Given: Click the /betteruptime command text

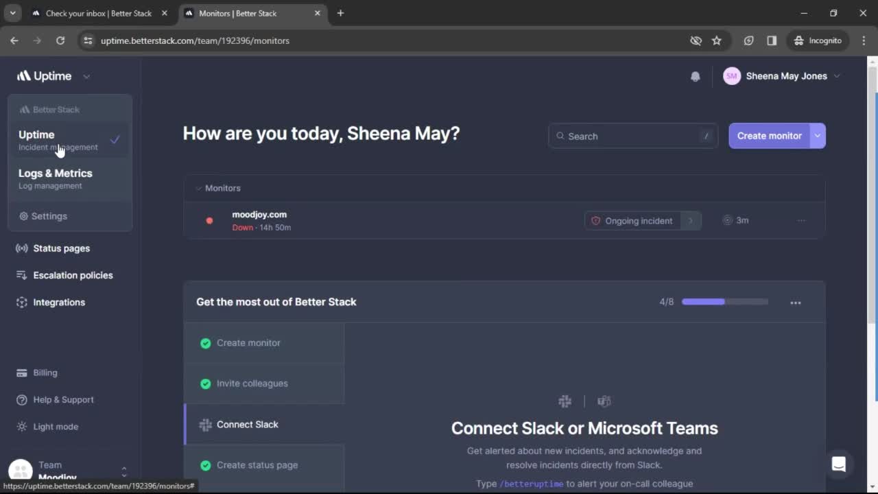Looking at the screenshot, I should [532, 484].
